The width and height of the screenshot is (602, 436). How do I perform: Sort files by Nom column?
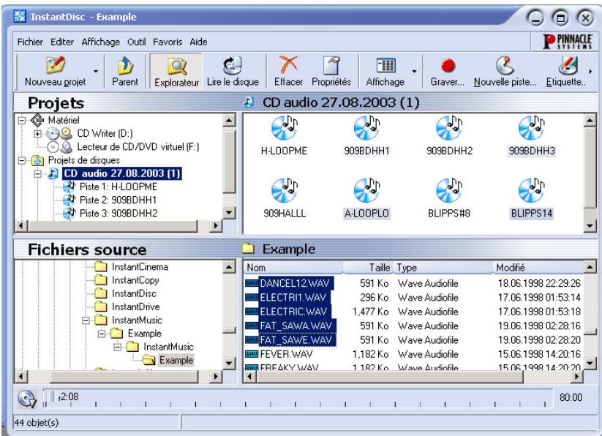(293, 268)
